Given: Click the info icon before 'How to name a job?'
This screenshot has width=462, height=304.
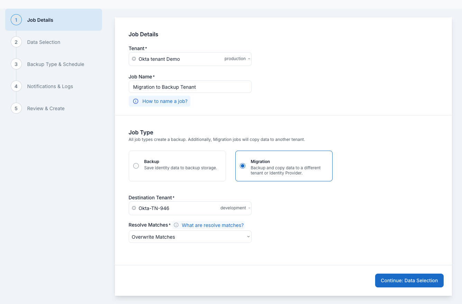Looking at the screenshot, I should coord(135,101).
